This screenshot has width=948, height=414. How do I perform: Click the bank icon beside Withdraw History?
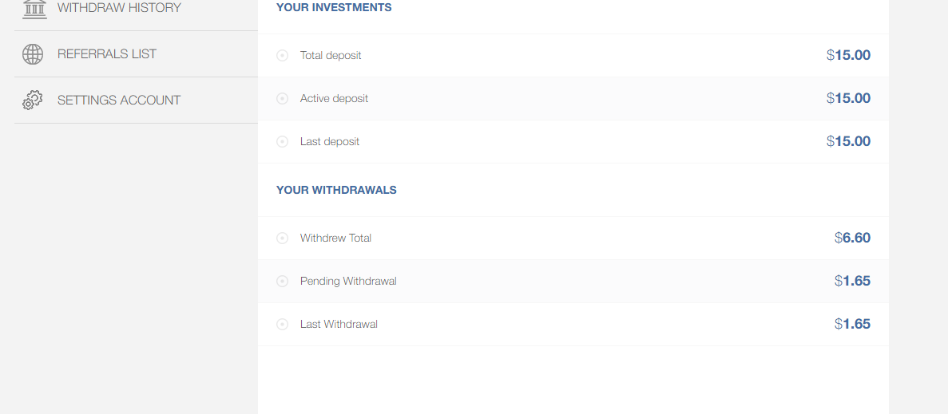[34, 9]
